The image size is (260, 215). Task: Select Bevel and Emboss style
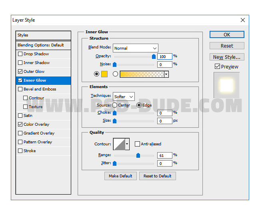tap(40, 89)
